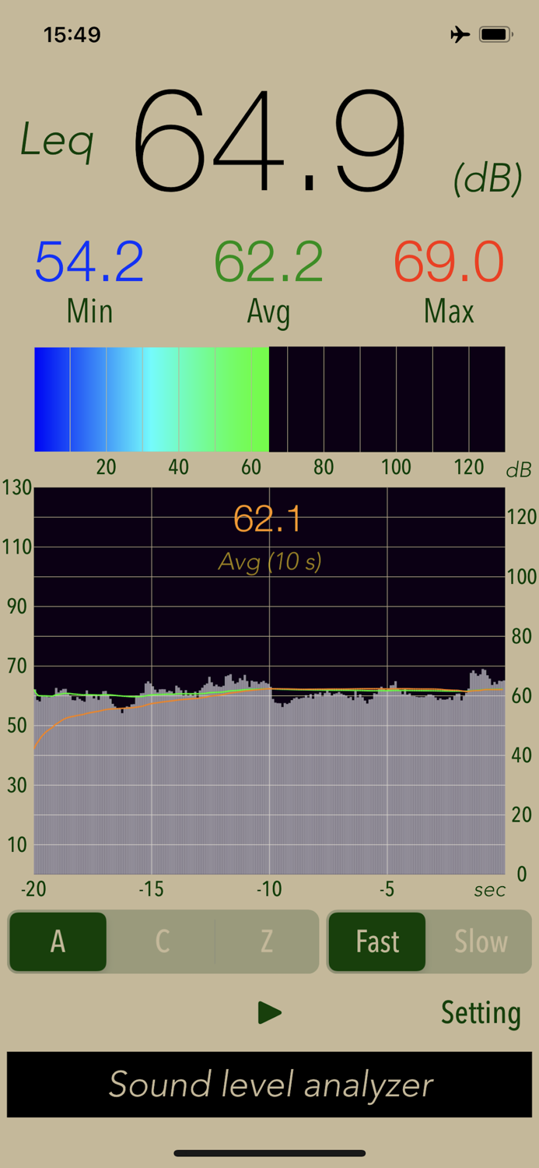Tap the Min caption
Viewport: 539px width, 1168px height.
tap(89, 311)
